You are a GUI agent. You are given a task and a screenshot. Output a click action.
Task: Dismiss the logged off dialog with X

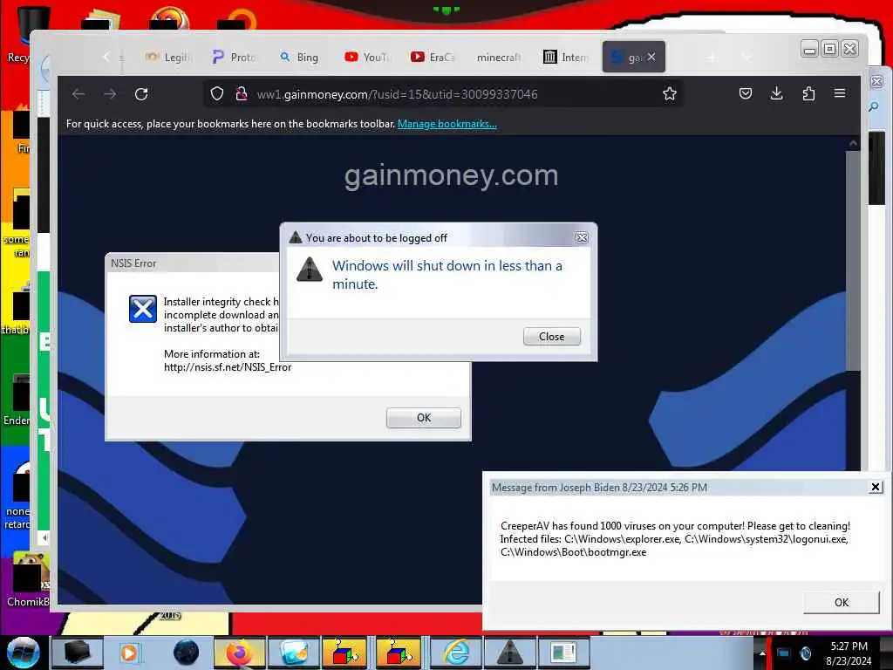(582, 237)
